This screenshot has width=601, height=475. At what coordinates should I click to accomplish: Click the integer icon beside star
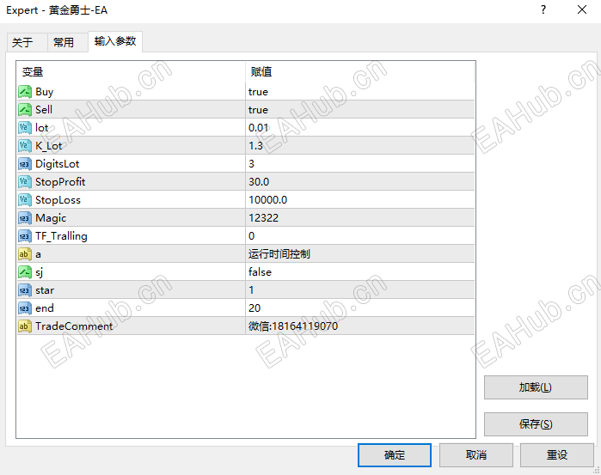(x=25, y=290)
